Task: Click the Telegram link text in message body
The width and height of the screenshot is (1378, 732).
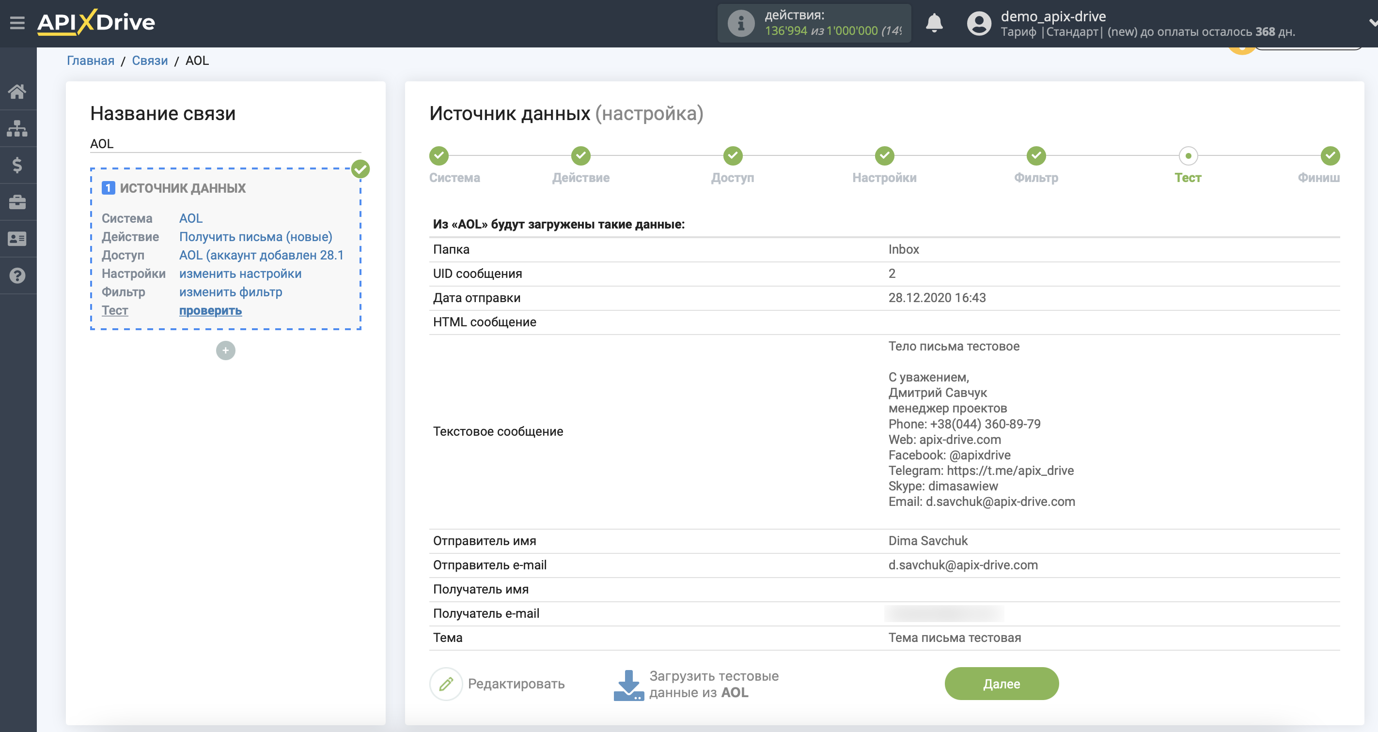Action: point(981,470)
